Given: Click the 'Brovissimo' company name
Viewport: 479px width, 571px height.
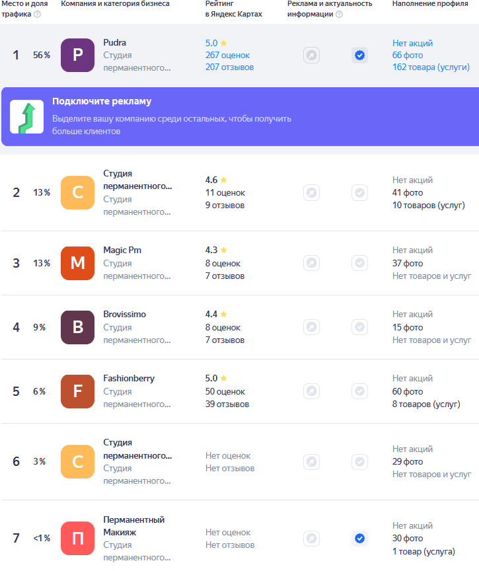Looking at the screenshot, I should click(124, 315).
